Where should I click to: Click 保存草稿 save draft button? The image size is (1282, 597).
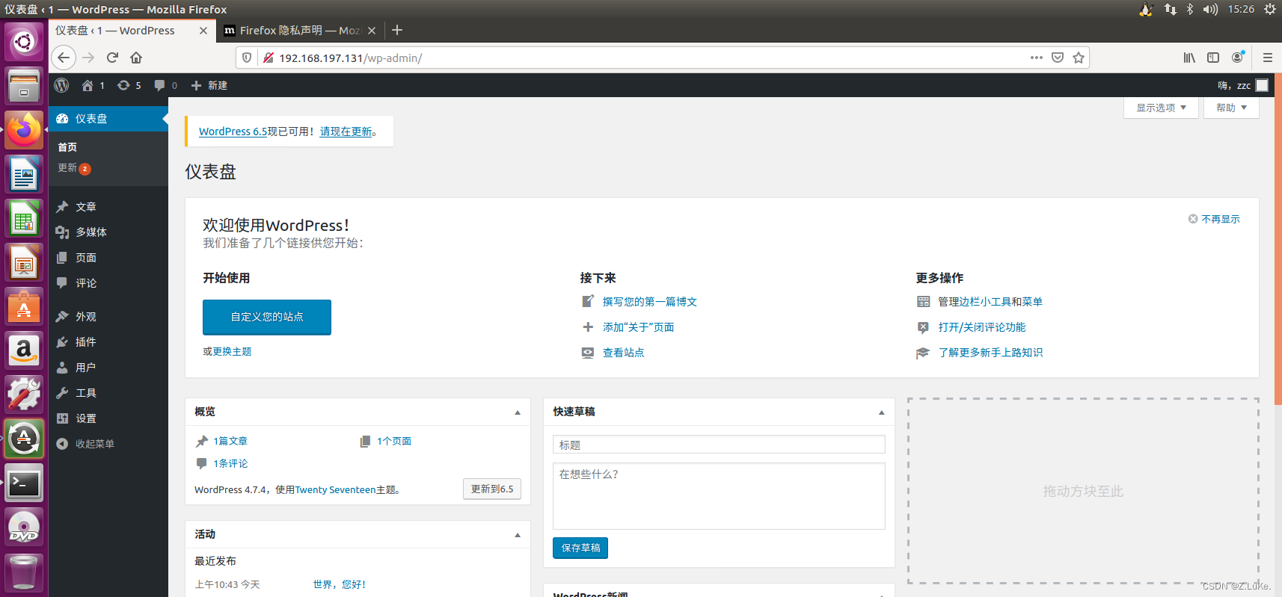click(x=580, y=548)
